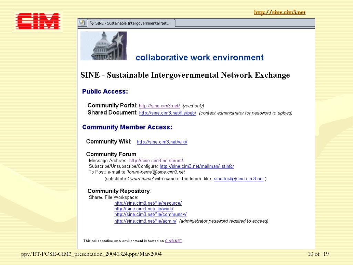Viewport: 353px width, 265px height.
Task: Open Message Archives forum link
Action: click(156, 161)
